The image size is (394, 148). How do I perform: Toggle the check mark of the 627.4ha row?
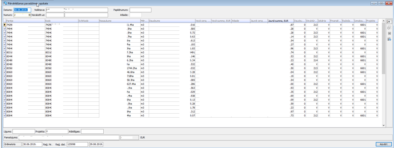point(4,84)
